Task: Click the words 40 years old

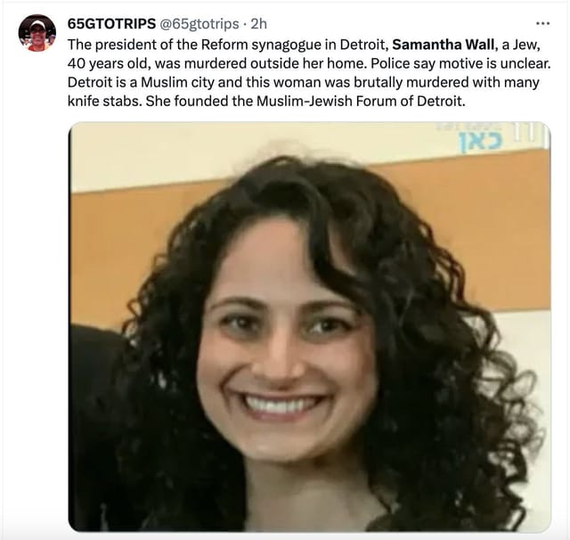Action: [109, 63]
